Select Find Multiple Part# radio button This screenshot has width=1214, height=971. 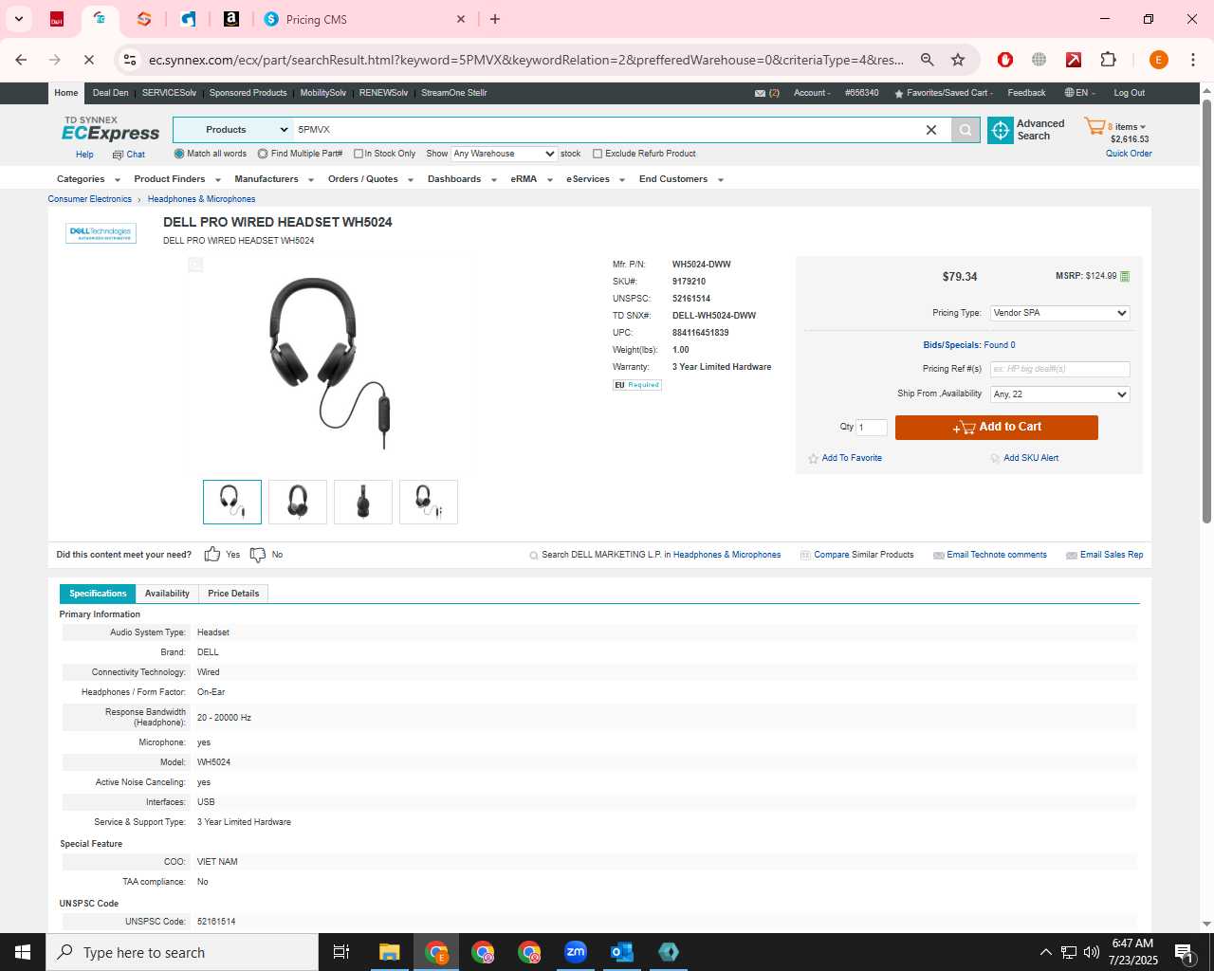pyautogui.click(x=263, y=154)
